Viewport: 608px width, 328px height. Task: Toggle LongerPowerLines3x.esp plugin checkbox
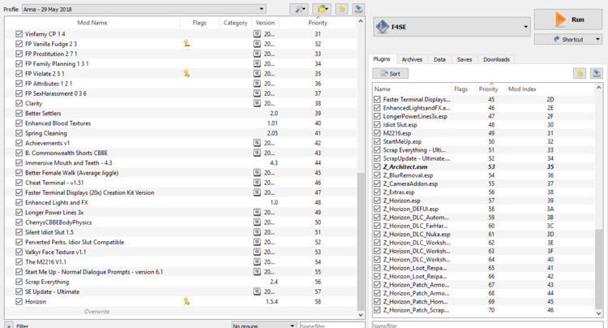(377, 116)
